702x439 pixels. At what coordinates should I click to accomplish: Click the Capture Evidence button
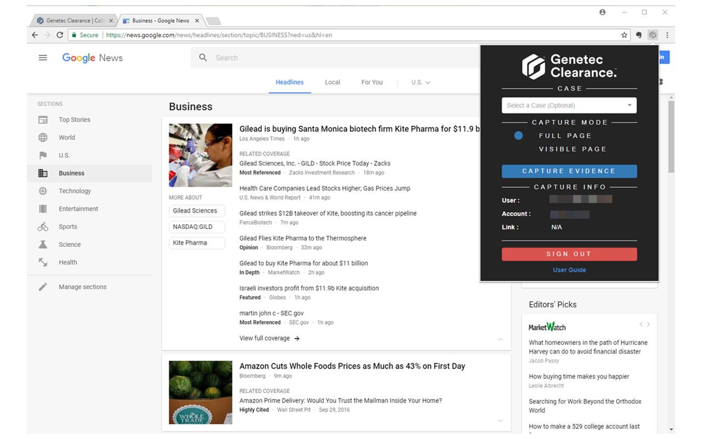(569, 171)
